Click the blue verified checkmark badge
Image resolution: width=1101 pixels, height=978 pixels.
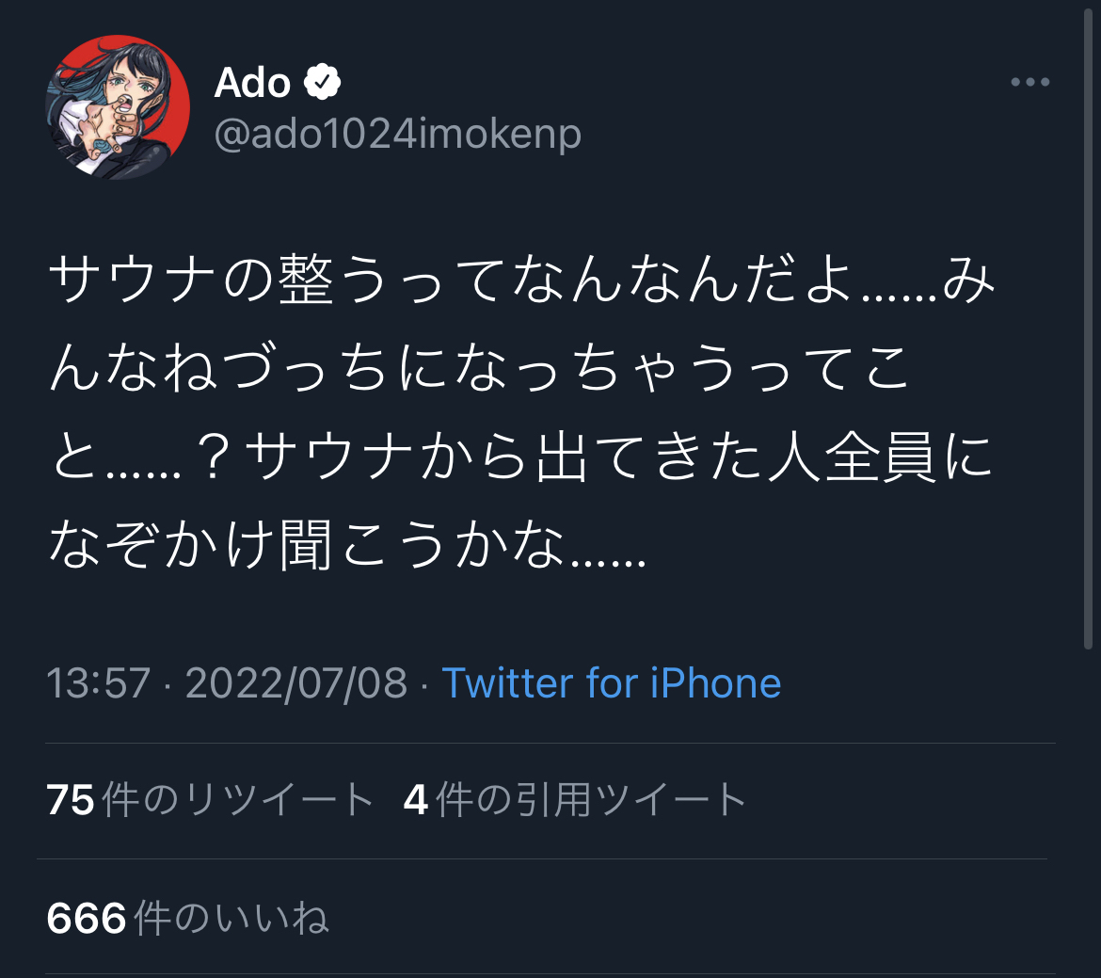(x=322, y=82)
